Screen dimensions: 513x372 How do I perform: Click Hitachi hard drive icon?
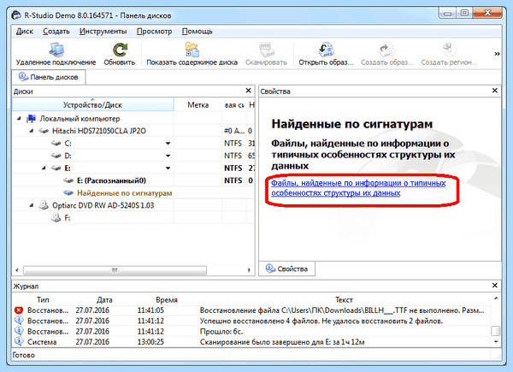tap(44, 131)
